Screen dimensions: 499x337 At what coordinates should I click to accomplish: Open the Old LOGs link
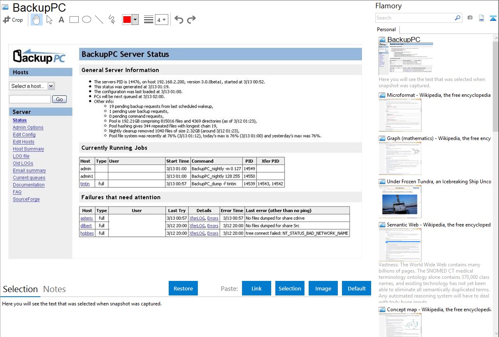[23, 163]
